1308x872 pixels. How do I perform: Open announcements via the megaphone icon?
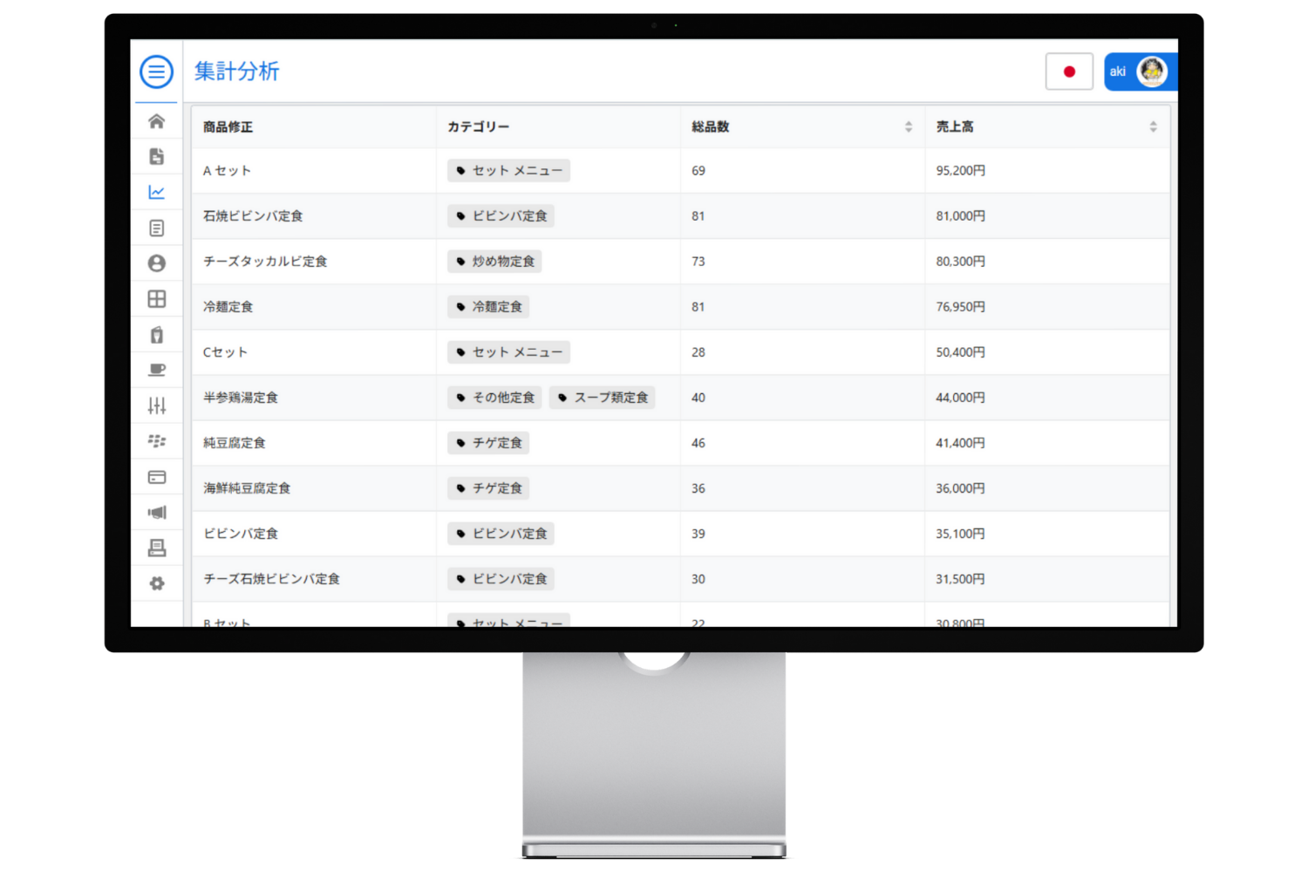point(157,513)
